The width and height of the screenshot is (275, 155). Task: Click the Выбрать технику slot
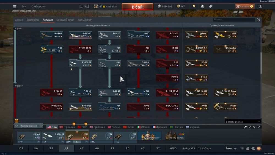coord(149,136)
